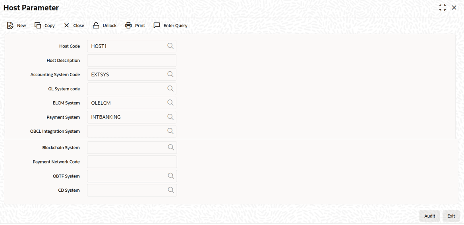Click OBTF System search icon
The width and height of the screenshot is (464, 225).
[x=171, y=176]
